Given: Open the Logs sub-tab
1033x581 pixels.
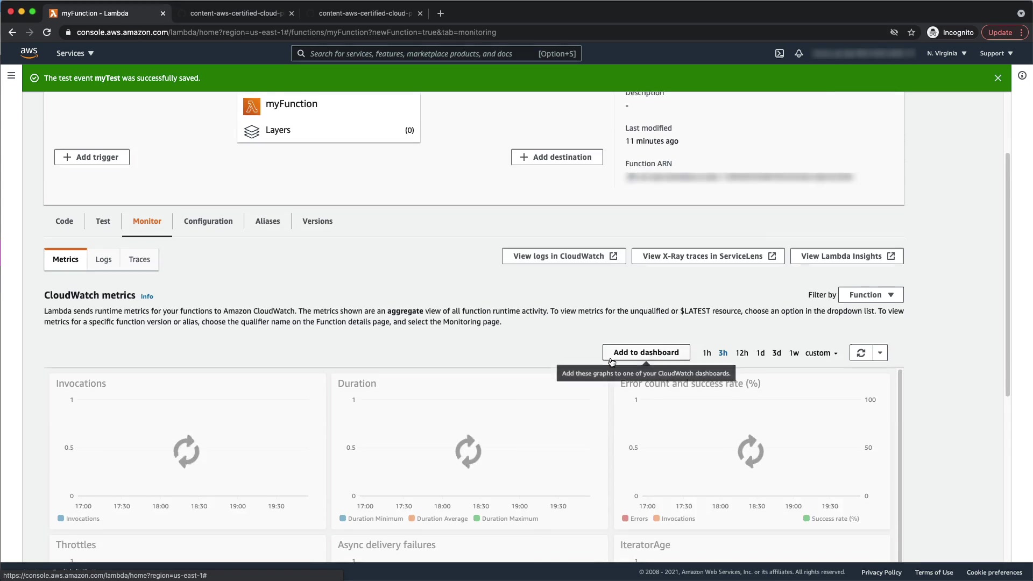Looking at the screenshot, I should tap(103, 259).
